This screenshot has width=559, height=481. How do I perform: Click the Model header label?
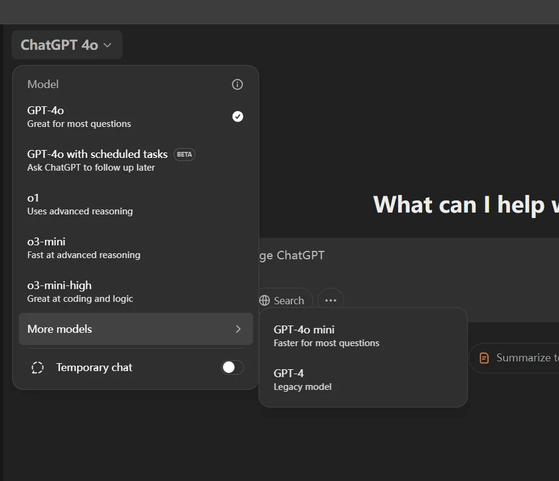[x=42, y=84]
